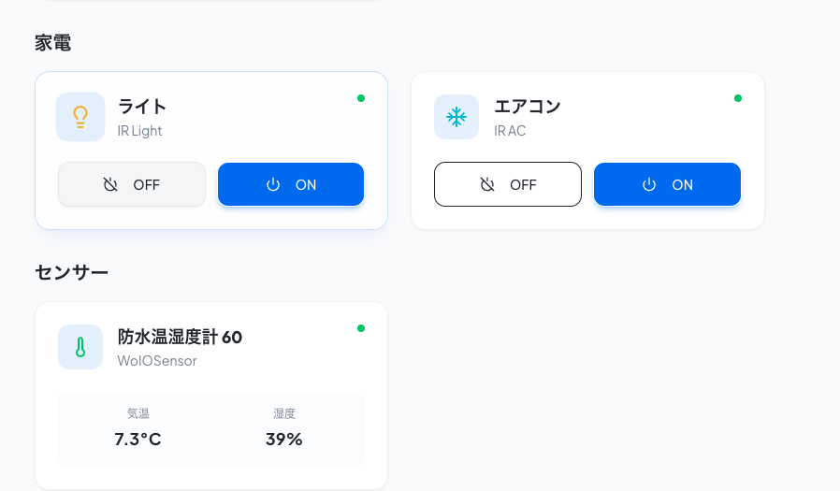The width and height of the screenshot is (840, 491).
Task: Select the 家電 section heading
Action: 53,43
